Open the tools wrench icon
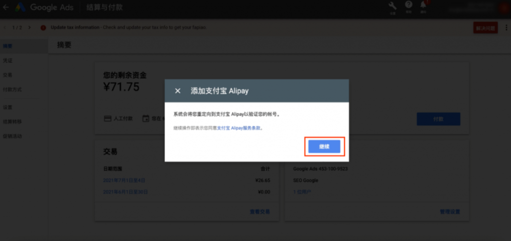Viewport: 511px width, 241px height. tap(393, 6)
